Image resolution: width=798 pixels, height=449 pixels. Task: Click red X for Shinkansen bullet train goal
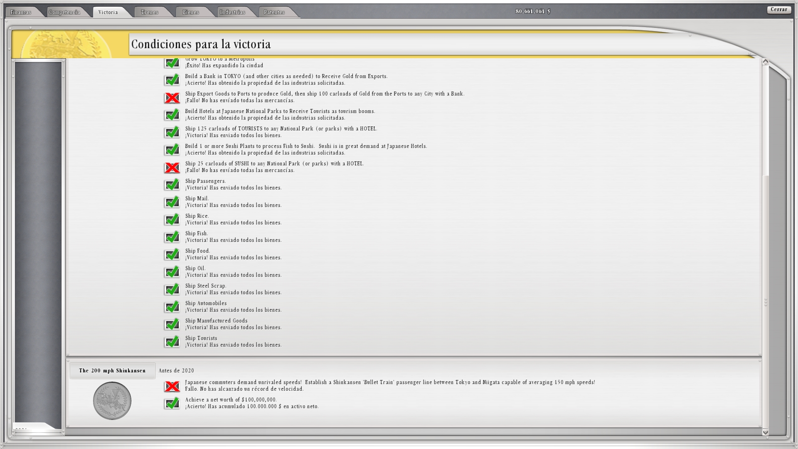172,386
